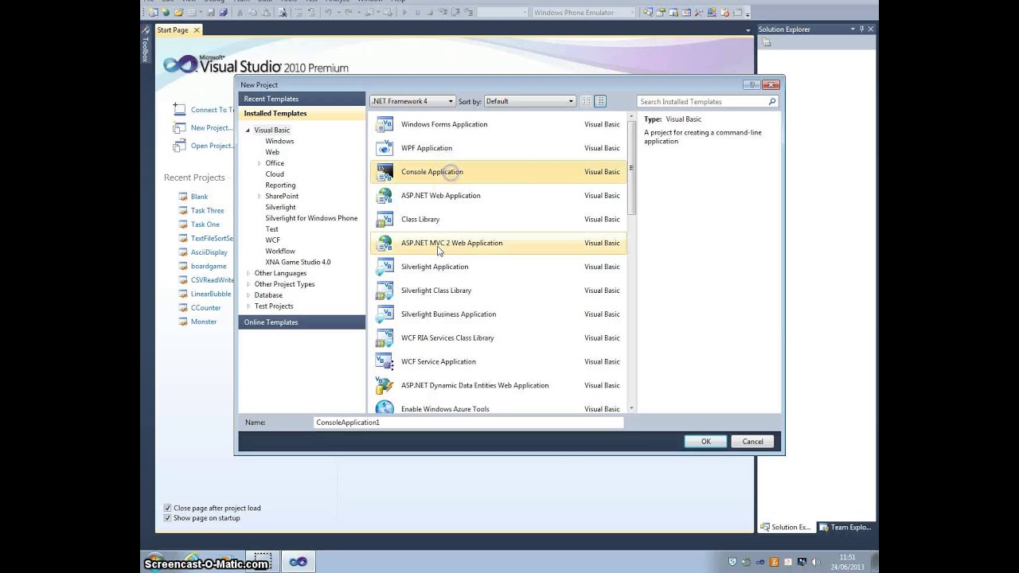The width and height of the screenshot is (1019, 573).
Task: Select XNA Game Studio 4.0 tree item
Action: [298, 262]
